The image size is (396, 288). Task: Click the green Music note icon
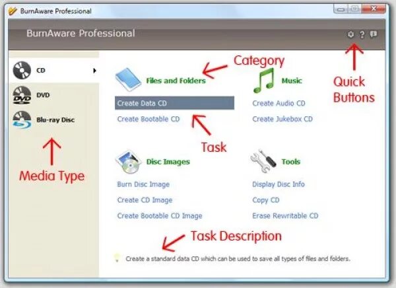263,80
